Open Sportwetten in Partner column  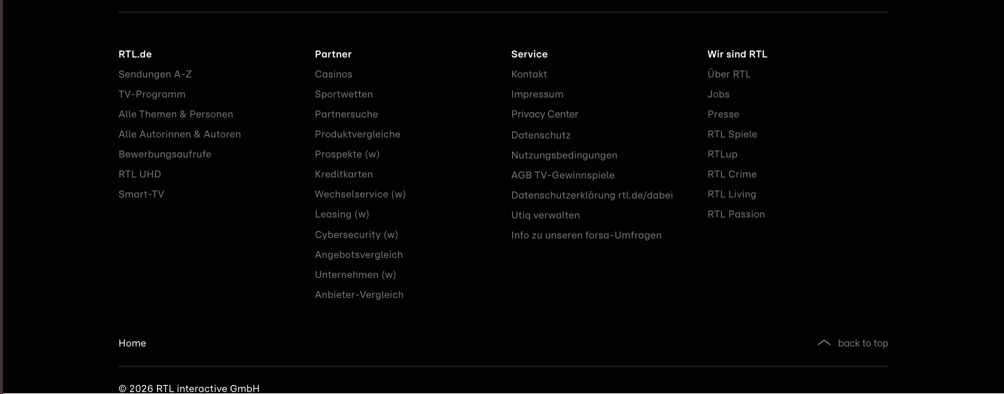[344, 94]
